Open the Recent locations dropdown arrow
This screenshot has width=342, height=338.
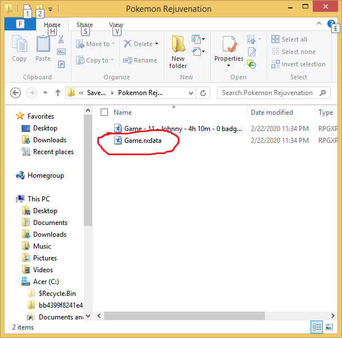click(45, 93)
